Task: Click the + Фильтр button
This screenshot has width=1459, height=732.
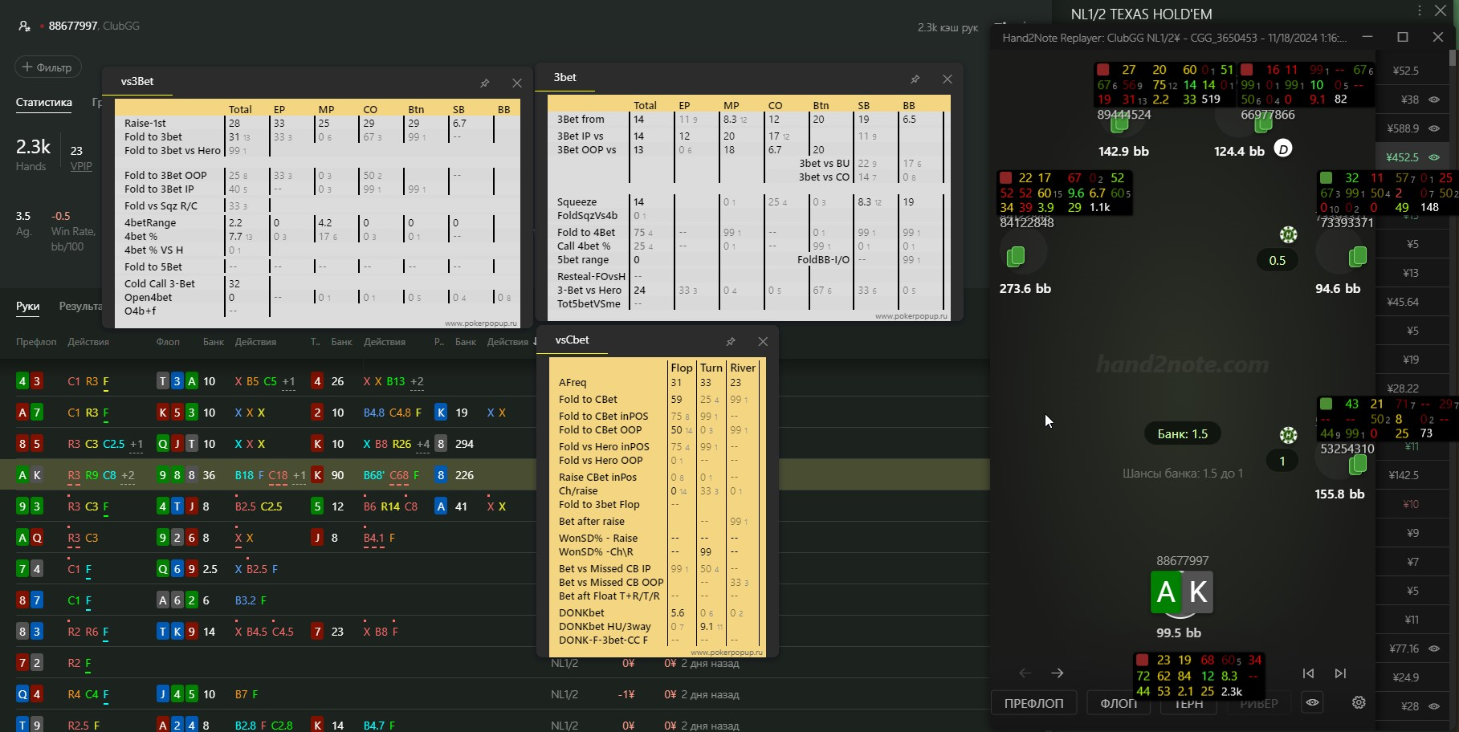Action: click(48, 67)
